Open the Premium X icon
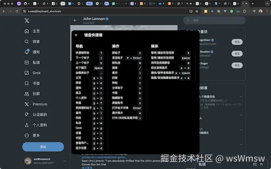 click(27, 104)
